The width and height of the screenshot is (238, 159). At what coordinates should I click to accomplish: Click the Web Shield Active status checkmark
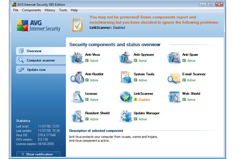point(184,99)
